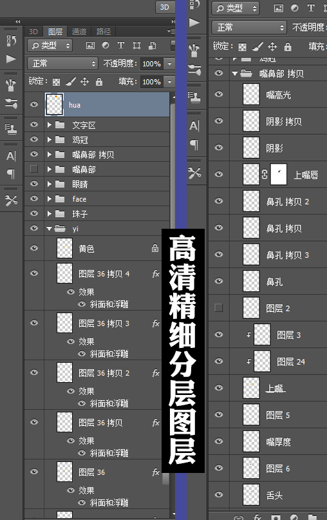
Task: Open the Actions play icon in left dock
Action: point(11,59)
